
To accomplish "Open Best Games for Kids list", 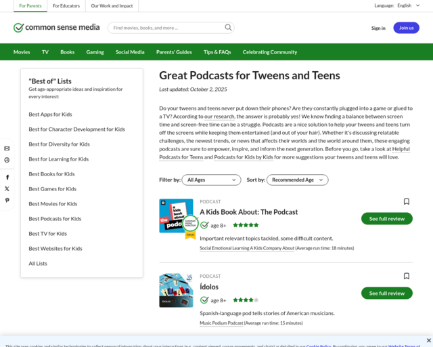I will click(x=53, y=189).
